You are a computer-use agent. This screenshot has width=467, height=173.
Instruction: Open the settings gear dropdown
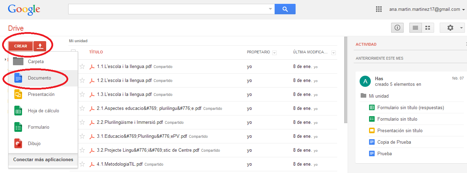452,28
